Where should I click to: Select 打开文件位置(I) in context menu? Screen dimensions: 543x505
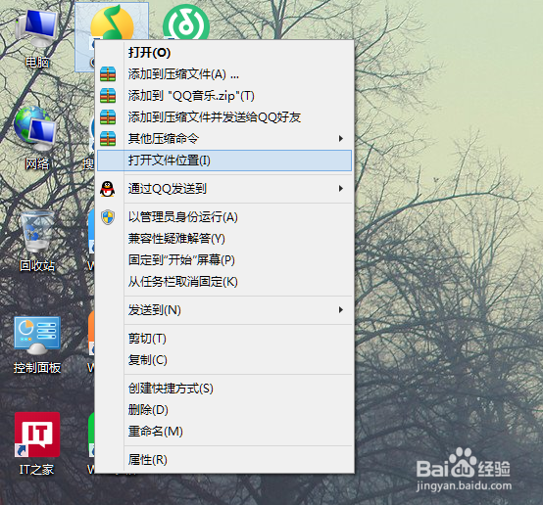coord(224,161)
